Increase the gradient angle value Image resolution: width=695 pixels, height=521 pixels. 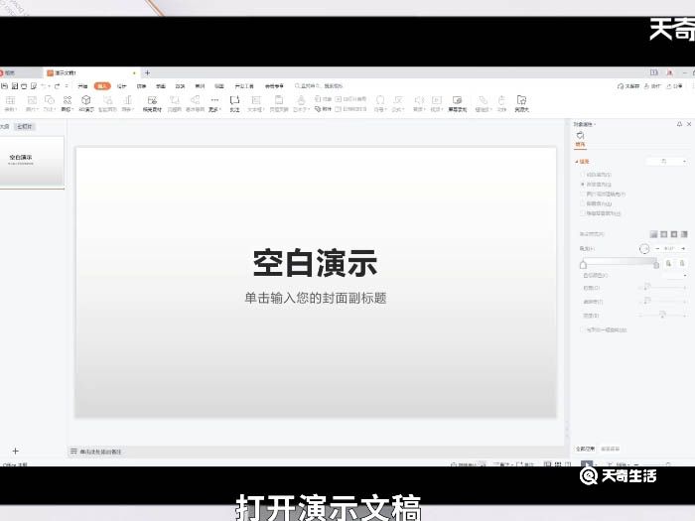[x=683, y=248]
